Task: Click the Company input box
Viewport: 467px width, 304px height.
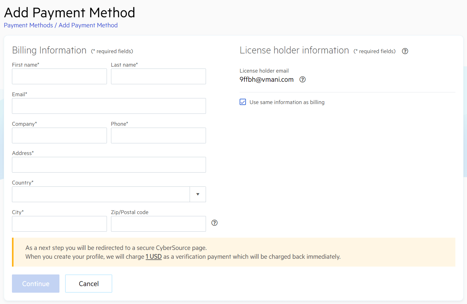Action: pos(59,135)
